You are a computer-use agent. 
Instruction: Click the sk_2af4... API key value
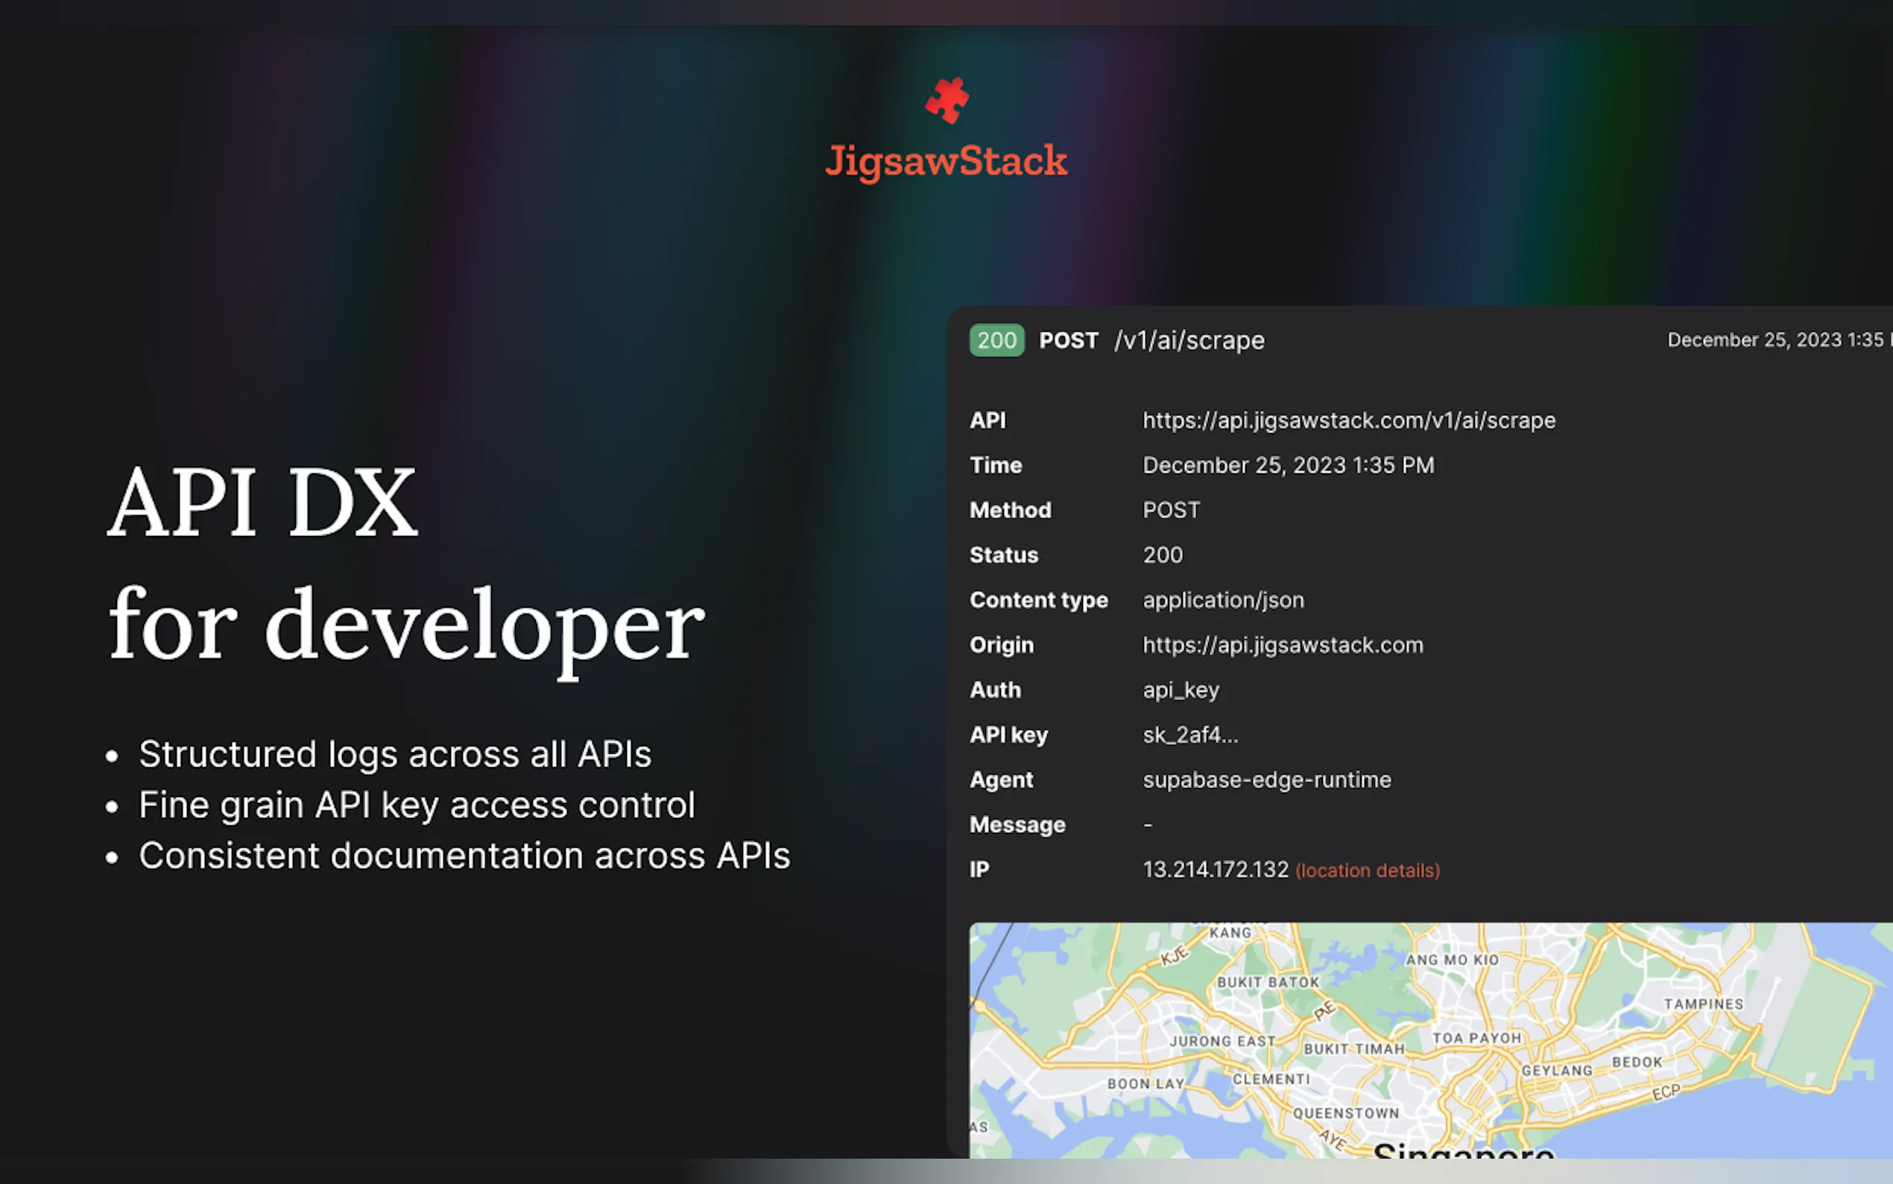coord(1189,734)
